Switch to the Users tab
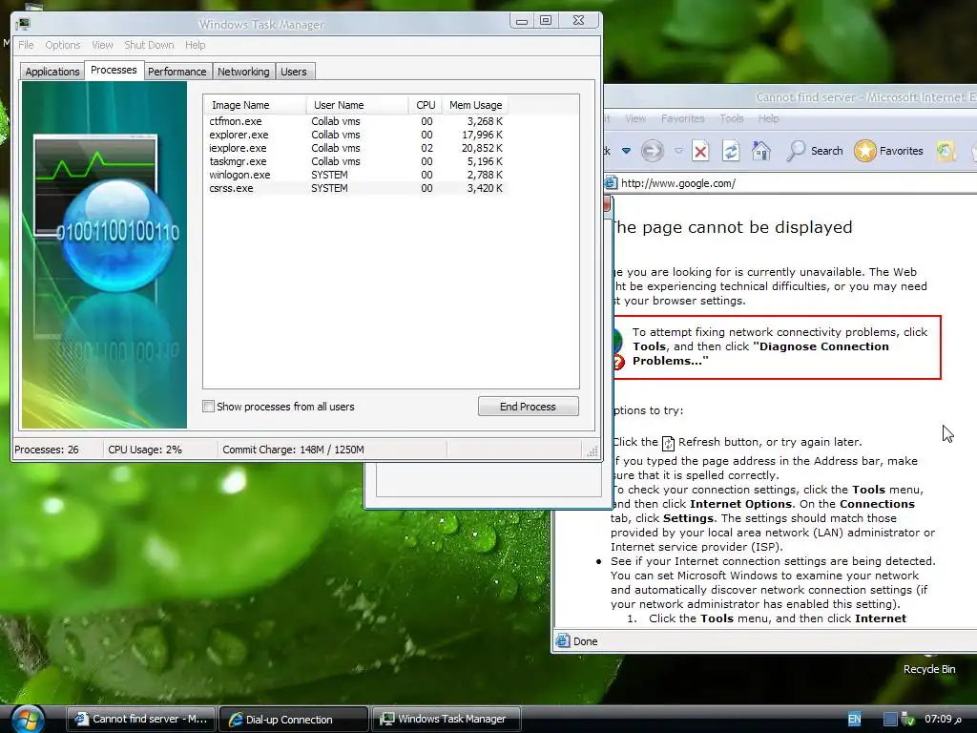The image size is (977, 733). click(294, 71)
